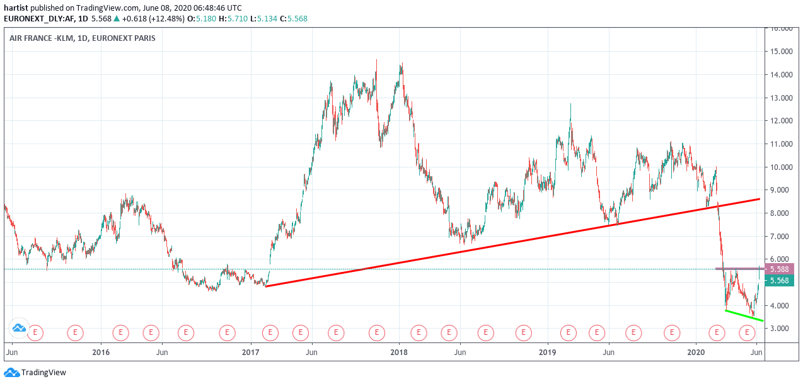Click the 7.000 price axis label

tap(780, 237)
